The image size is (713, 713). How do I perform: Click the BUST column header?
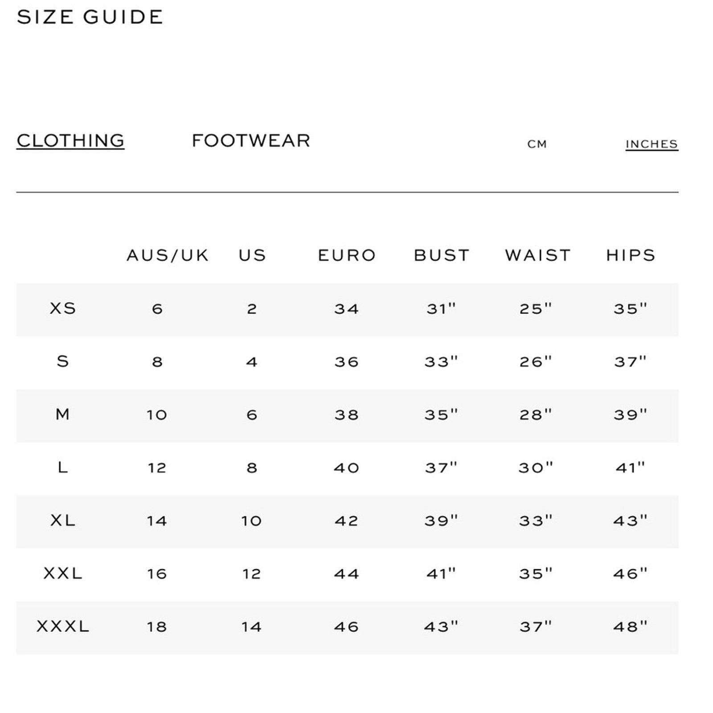442,255
